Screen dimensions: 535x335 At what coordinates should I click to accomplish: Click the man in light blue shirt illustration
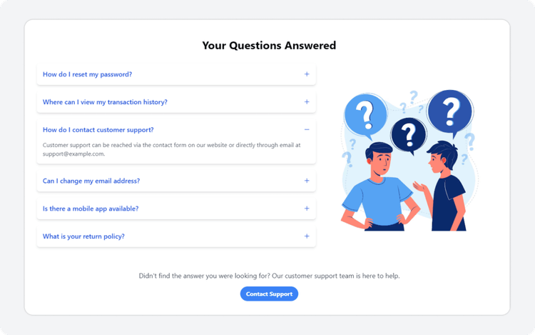[x=379, y=187]
